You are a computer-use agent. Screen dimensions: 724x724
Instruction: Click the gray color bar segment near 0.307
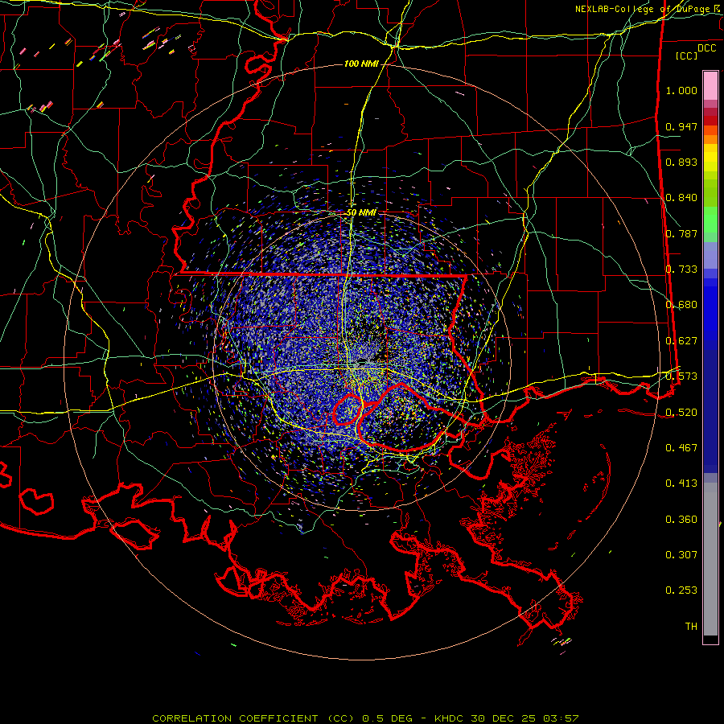click(x=710, y=559)
